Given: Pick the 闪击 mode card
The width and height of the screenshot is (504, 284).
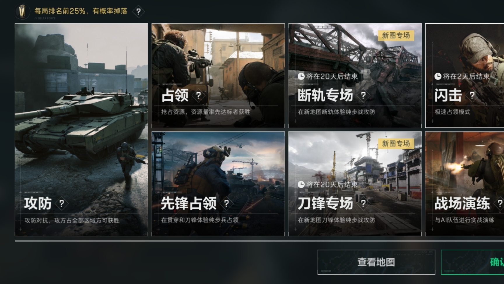Looking at the screenshot, I should tap(465, 76).
